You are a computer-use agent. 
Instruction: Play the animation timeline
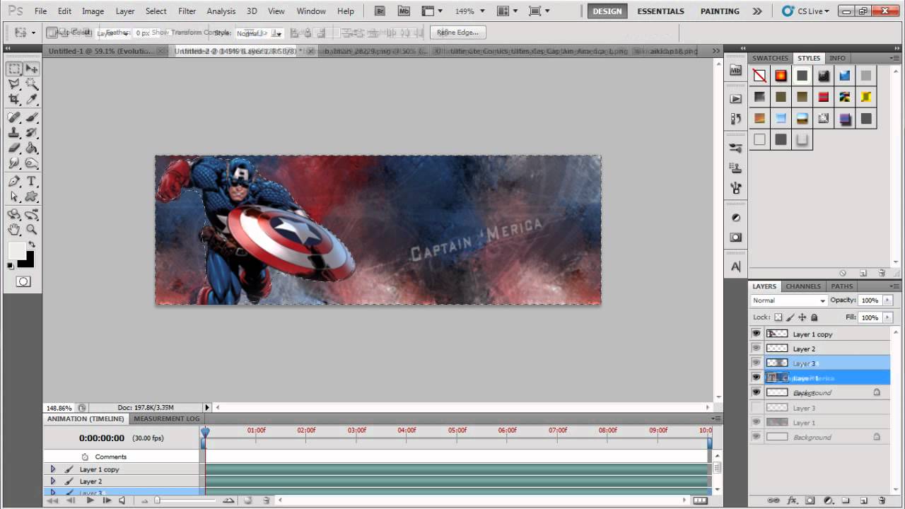90,500
